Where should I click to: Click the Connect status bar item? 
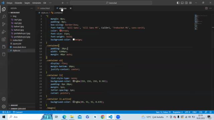click(18, 112)
